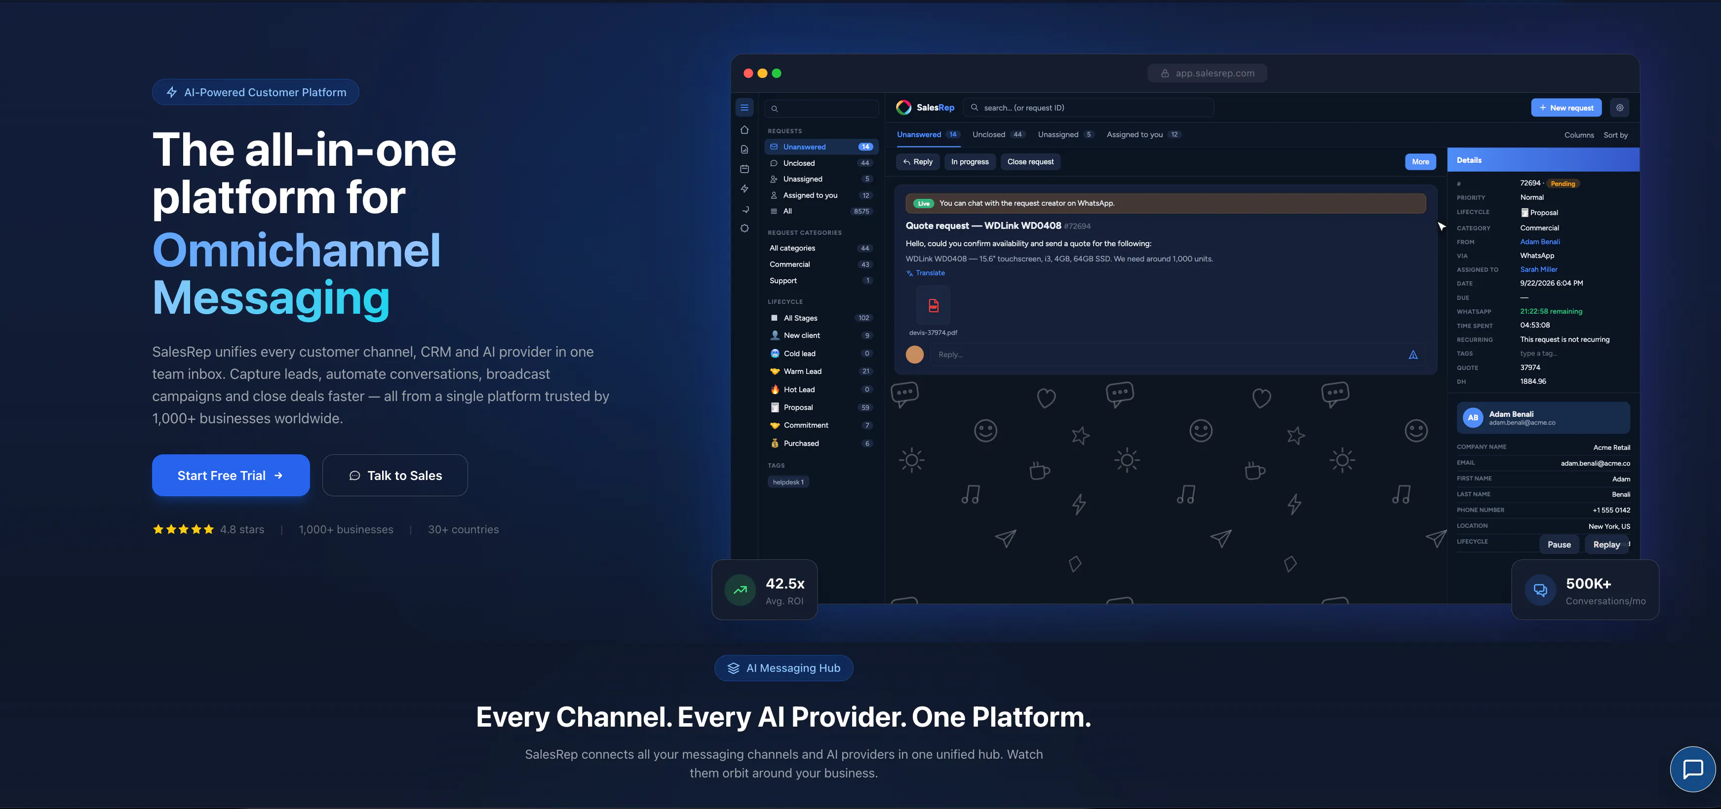Switch to the Unassigned tab

click(x=1065, y=135)
